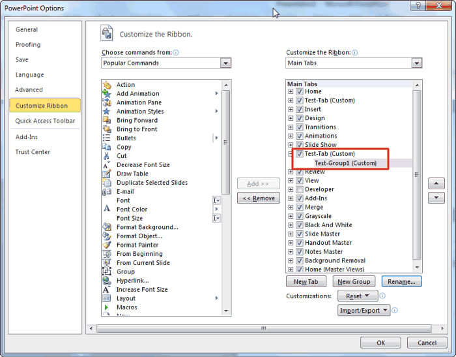This screenshot has height=357, width=456.
Task: Open the Reset dropdown button
Action: pos(358,296)
